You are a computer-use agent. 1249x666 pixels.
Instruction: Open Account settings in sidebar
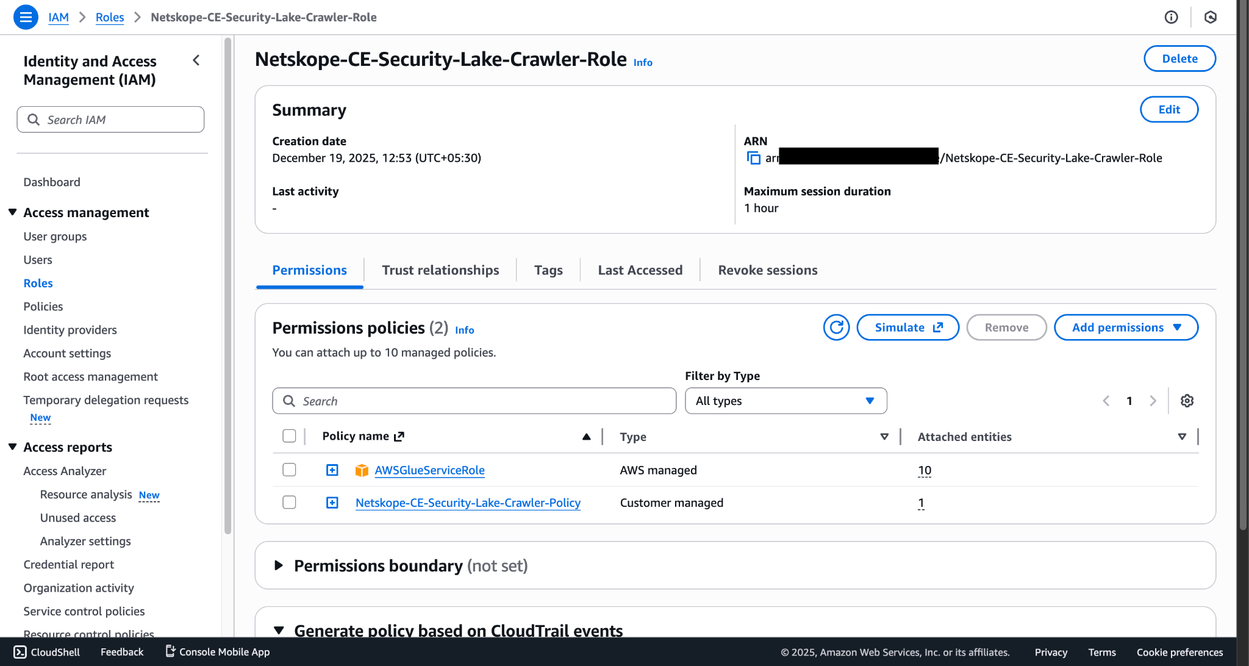click(67, 354)
